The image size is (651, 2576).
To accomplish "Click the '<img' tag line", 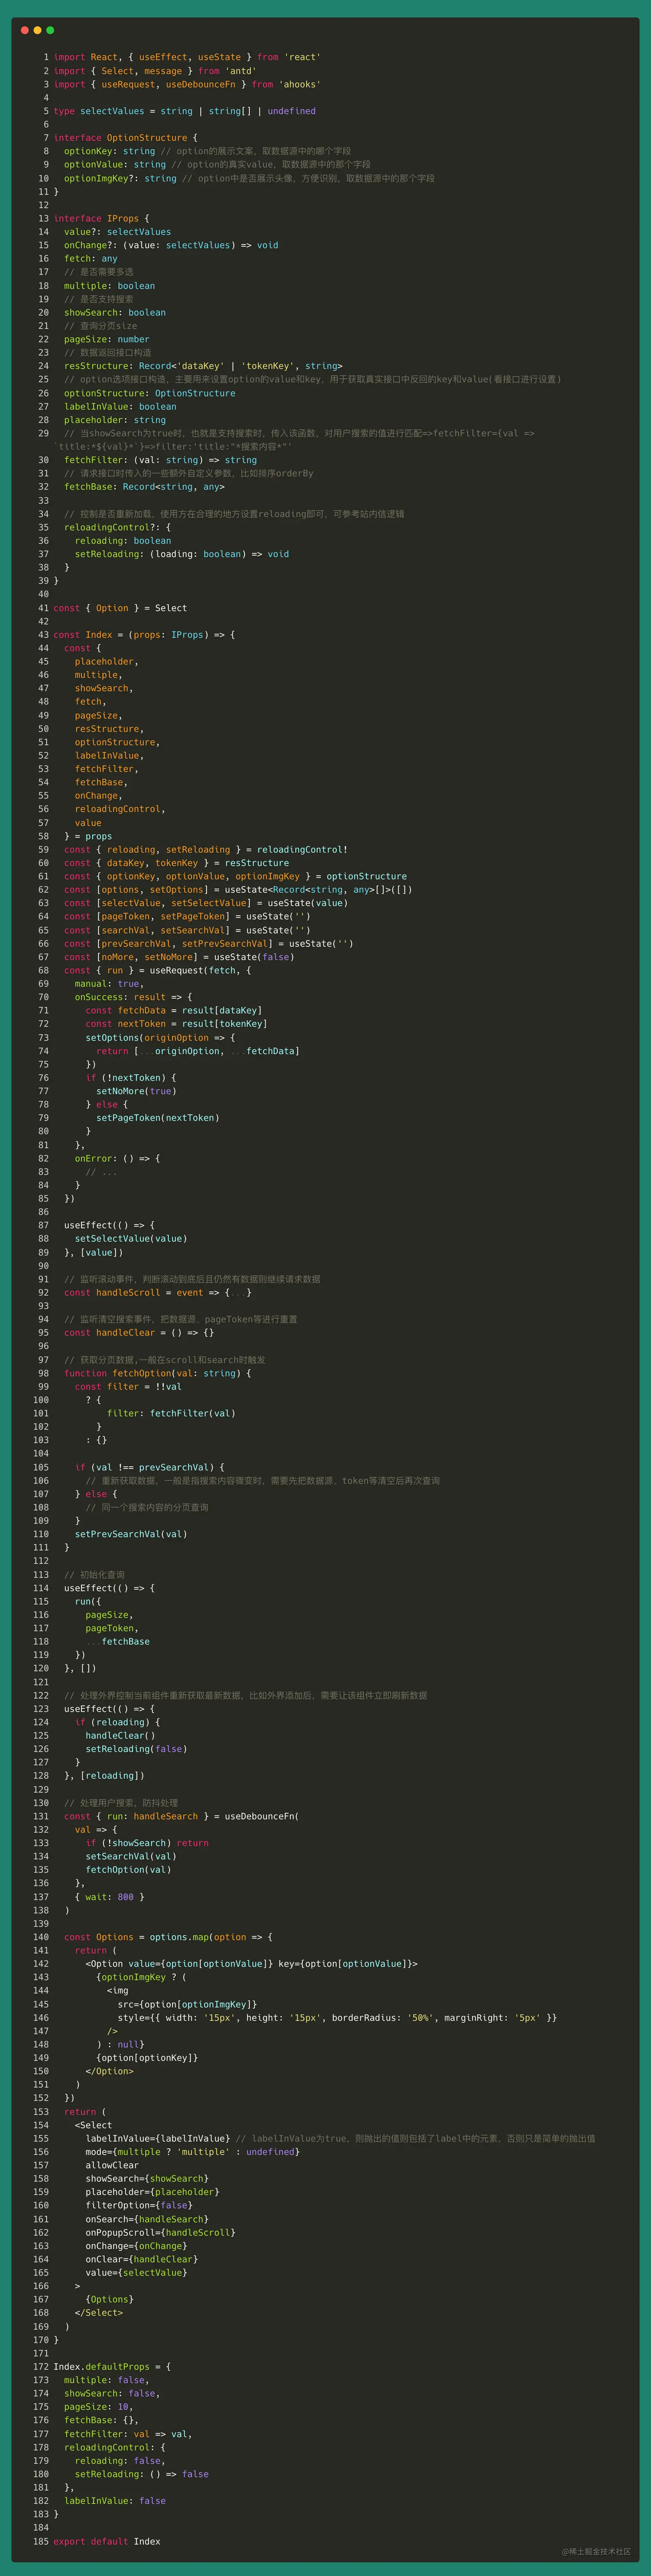I will point(117,1991).
